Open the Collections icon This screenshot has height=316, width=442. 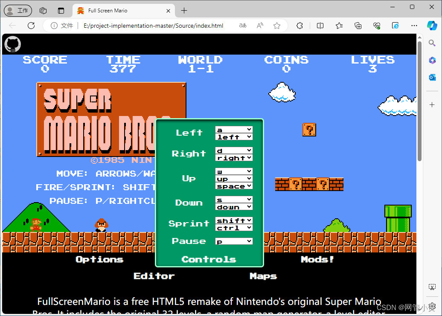coord(358,26)
